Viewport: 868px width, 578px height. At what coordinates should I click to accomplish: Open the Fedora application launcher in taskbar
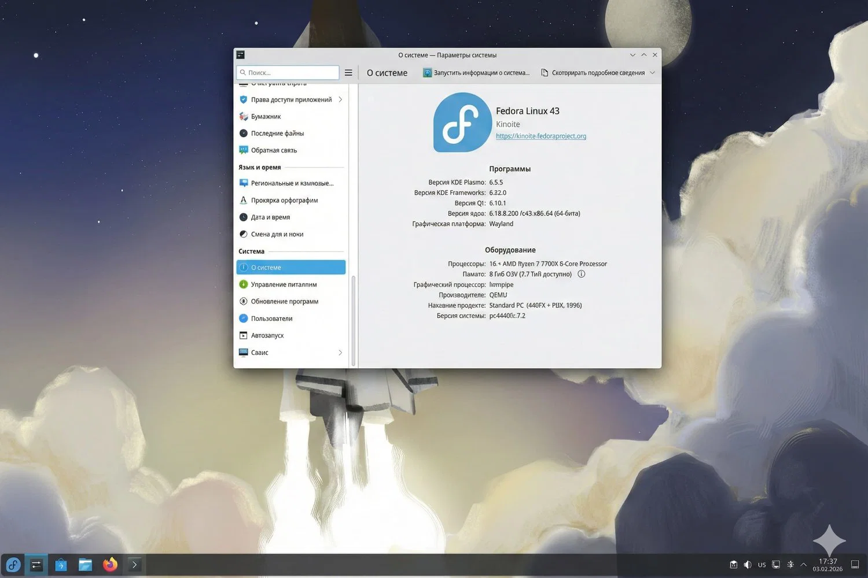coord(13,565)
